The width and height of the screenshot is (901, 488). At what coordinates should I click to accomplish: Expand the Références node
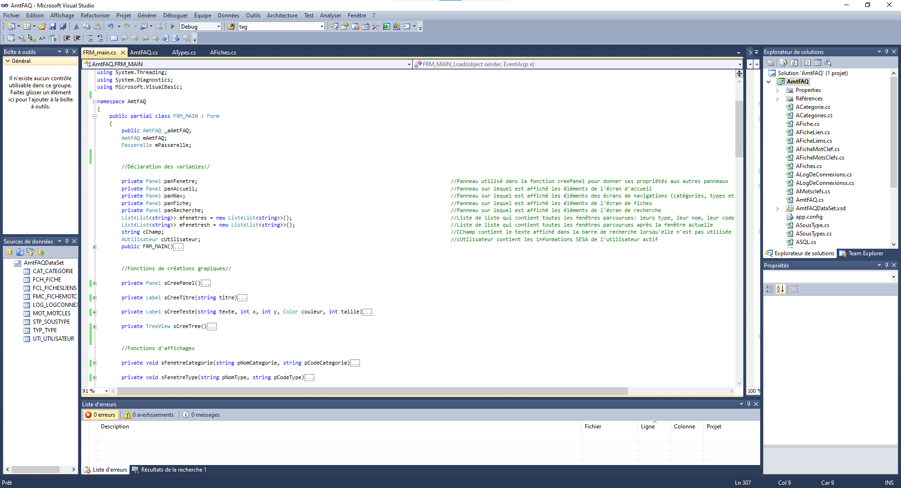[778, 99]
